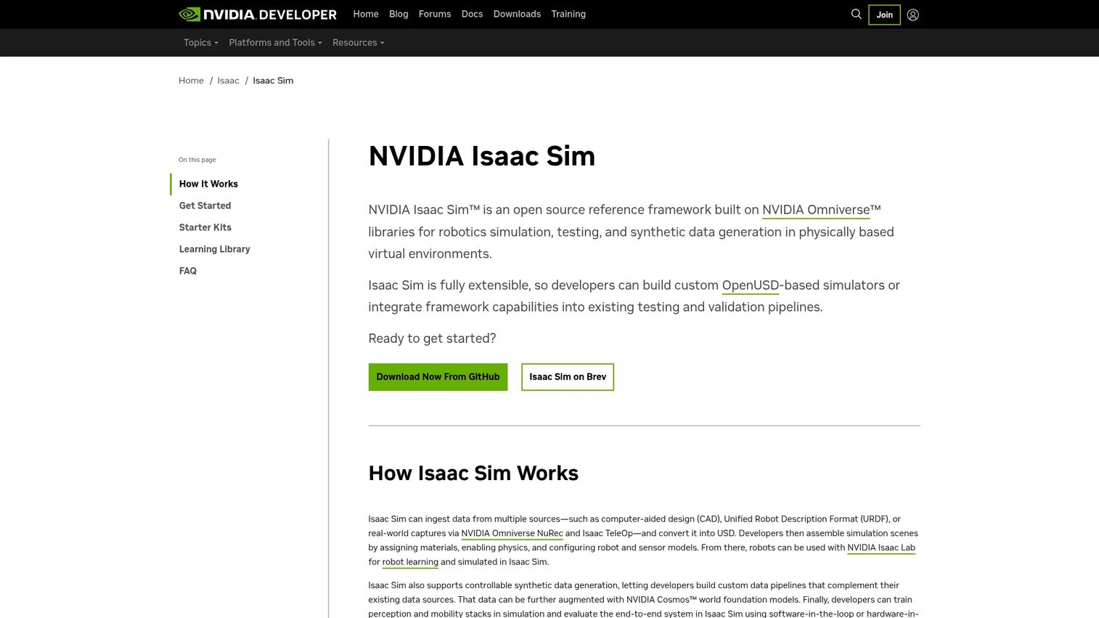Open the Home nav item
The height and width of the screenshot is (618, 1099).
pos(366,14)
